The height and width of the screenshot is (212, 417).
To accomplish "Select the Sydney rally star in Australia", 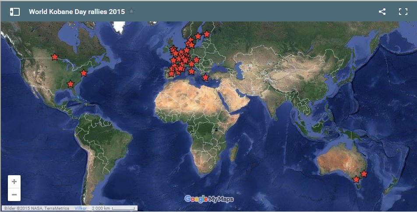I will [x=364, y=174].
